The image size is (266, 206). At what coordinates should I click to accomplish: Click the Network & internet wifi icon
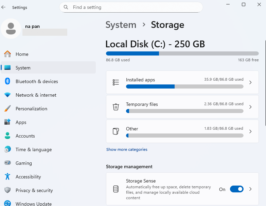click(x=7, y=95)
